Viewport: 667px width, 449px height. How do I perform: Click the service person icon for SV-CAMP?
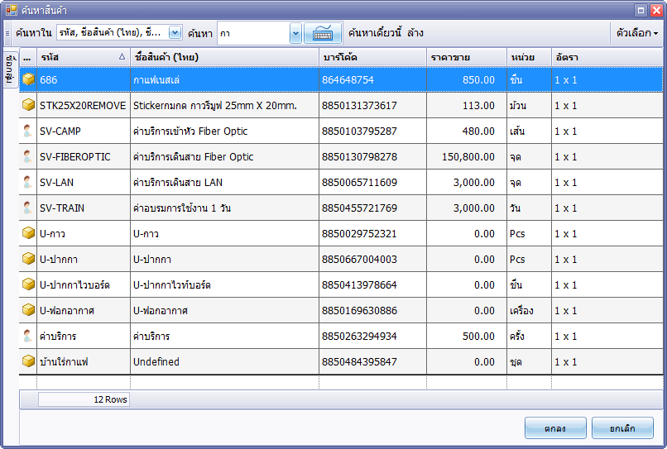pos(28,131)
